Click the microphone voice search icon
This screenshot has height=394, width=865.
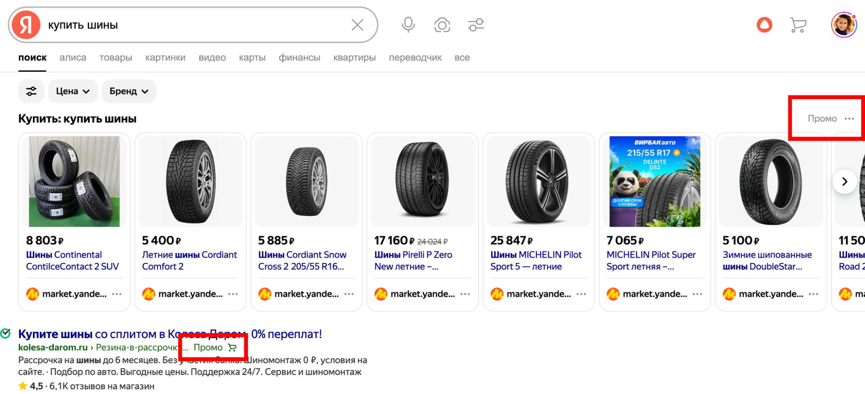[408, 25]
